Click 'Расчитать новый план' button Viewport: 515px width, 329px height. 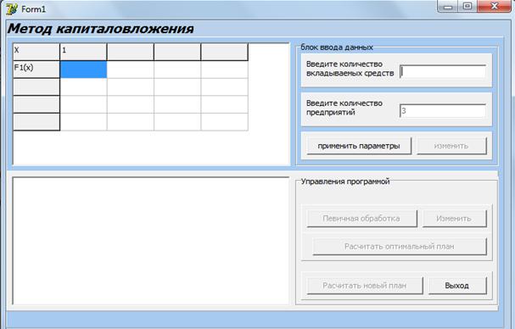(x=365, y=286)
